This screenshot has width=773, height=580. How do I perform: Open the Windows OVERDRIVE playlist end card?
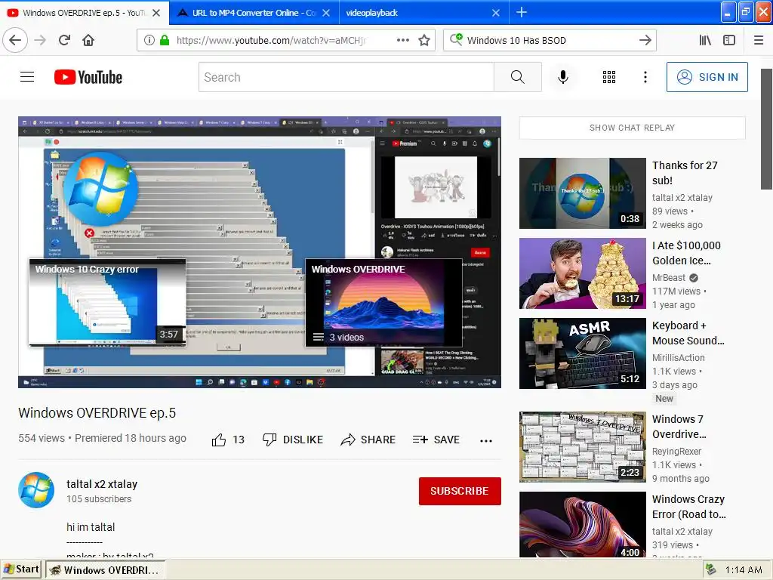click(x=383, y=302)
